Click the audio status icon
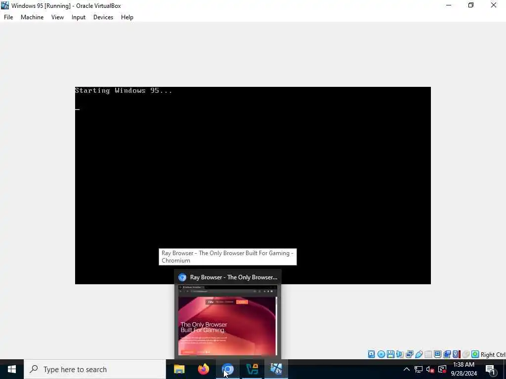This screenshot has width=506, height=379. tap(400, 354)
